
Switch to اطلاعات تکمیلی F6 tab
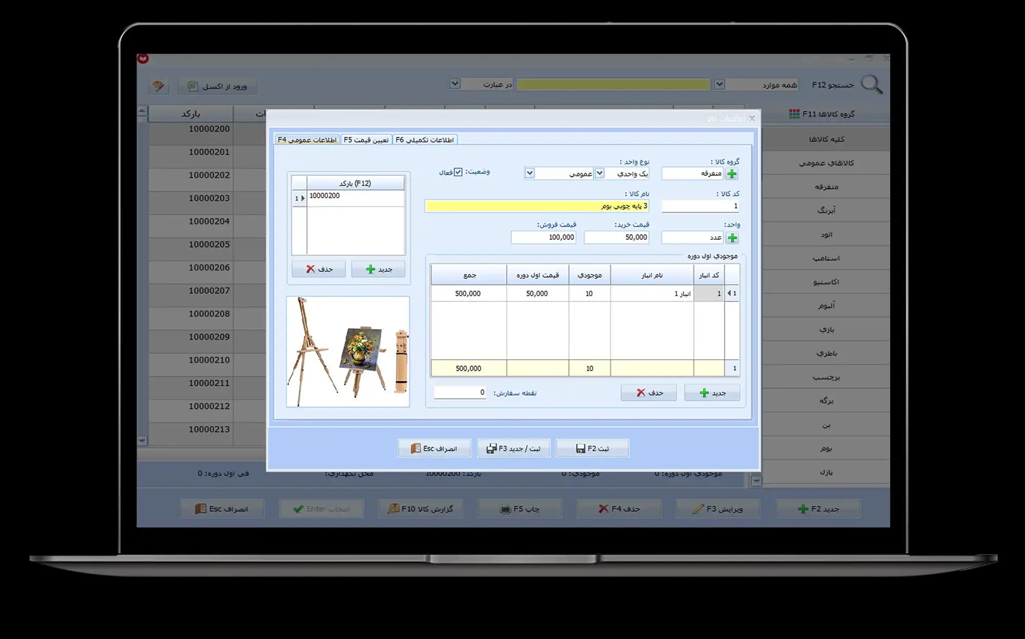[425, 140]
